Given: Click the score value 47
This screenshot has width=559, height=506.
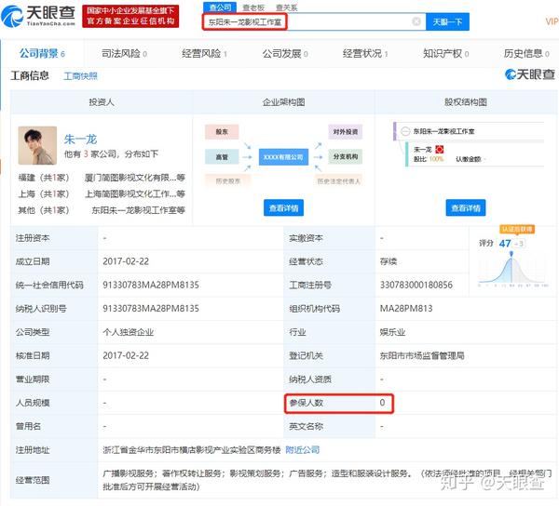Looking at the screenshot, I should coord(505,244).
